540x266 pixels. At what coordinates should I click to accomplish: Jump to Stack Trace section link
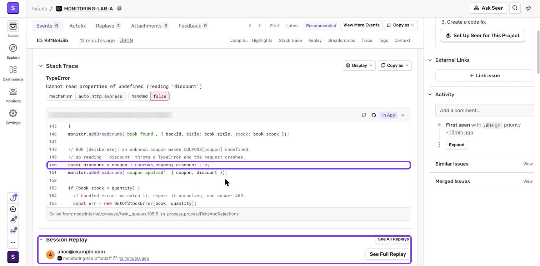(290, 40)
